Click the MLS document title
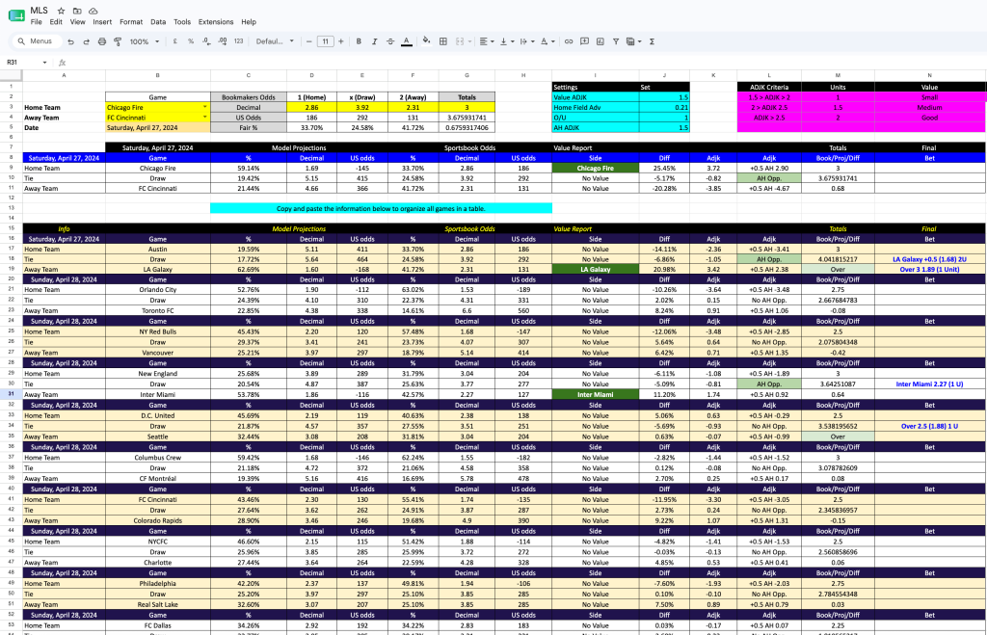This screenshot has width=987, height=635. 39,11
